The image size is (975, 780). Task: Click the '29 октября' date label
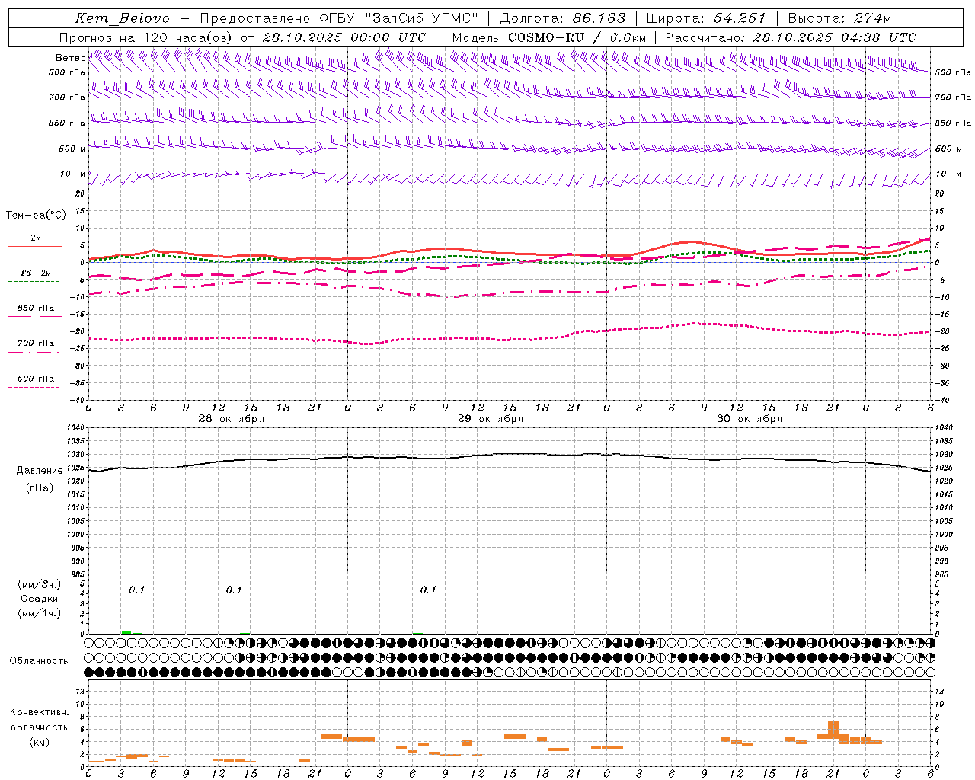(491, 419)
